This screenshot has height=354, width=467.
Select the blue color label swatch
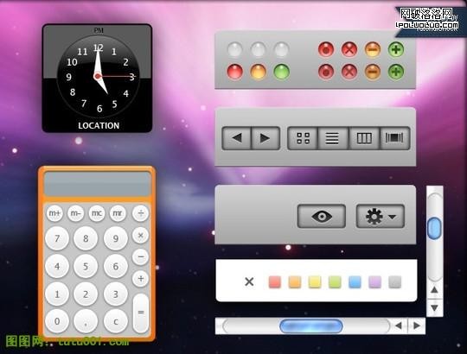pyautogui.click(x=355, y=281)
